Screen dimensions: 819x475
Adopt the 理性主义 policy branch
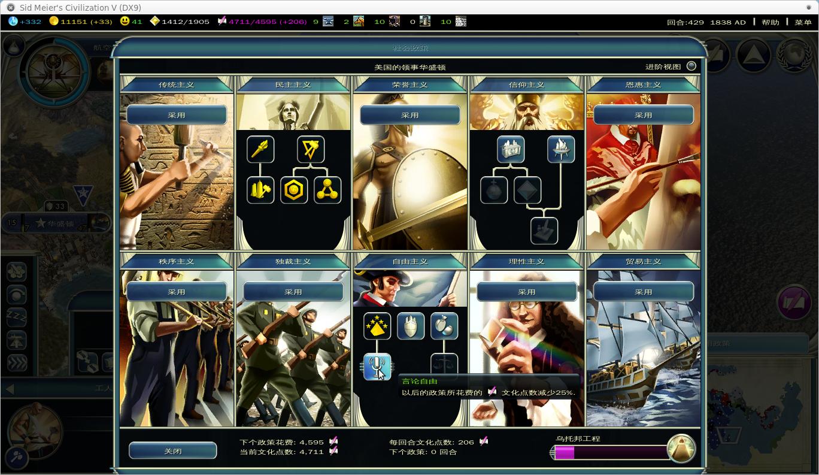527,292
